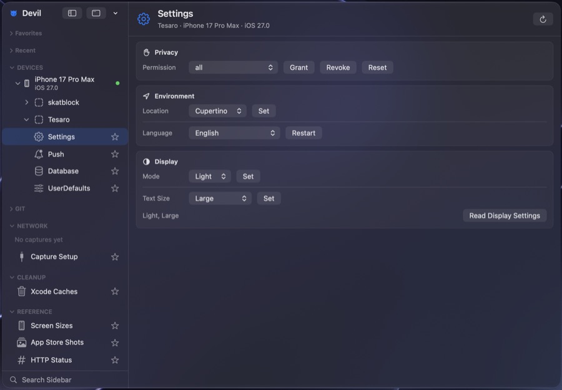Favorite the Database item star

(x=115, y=171)
